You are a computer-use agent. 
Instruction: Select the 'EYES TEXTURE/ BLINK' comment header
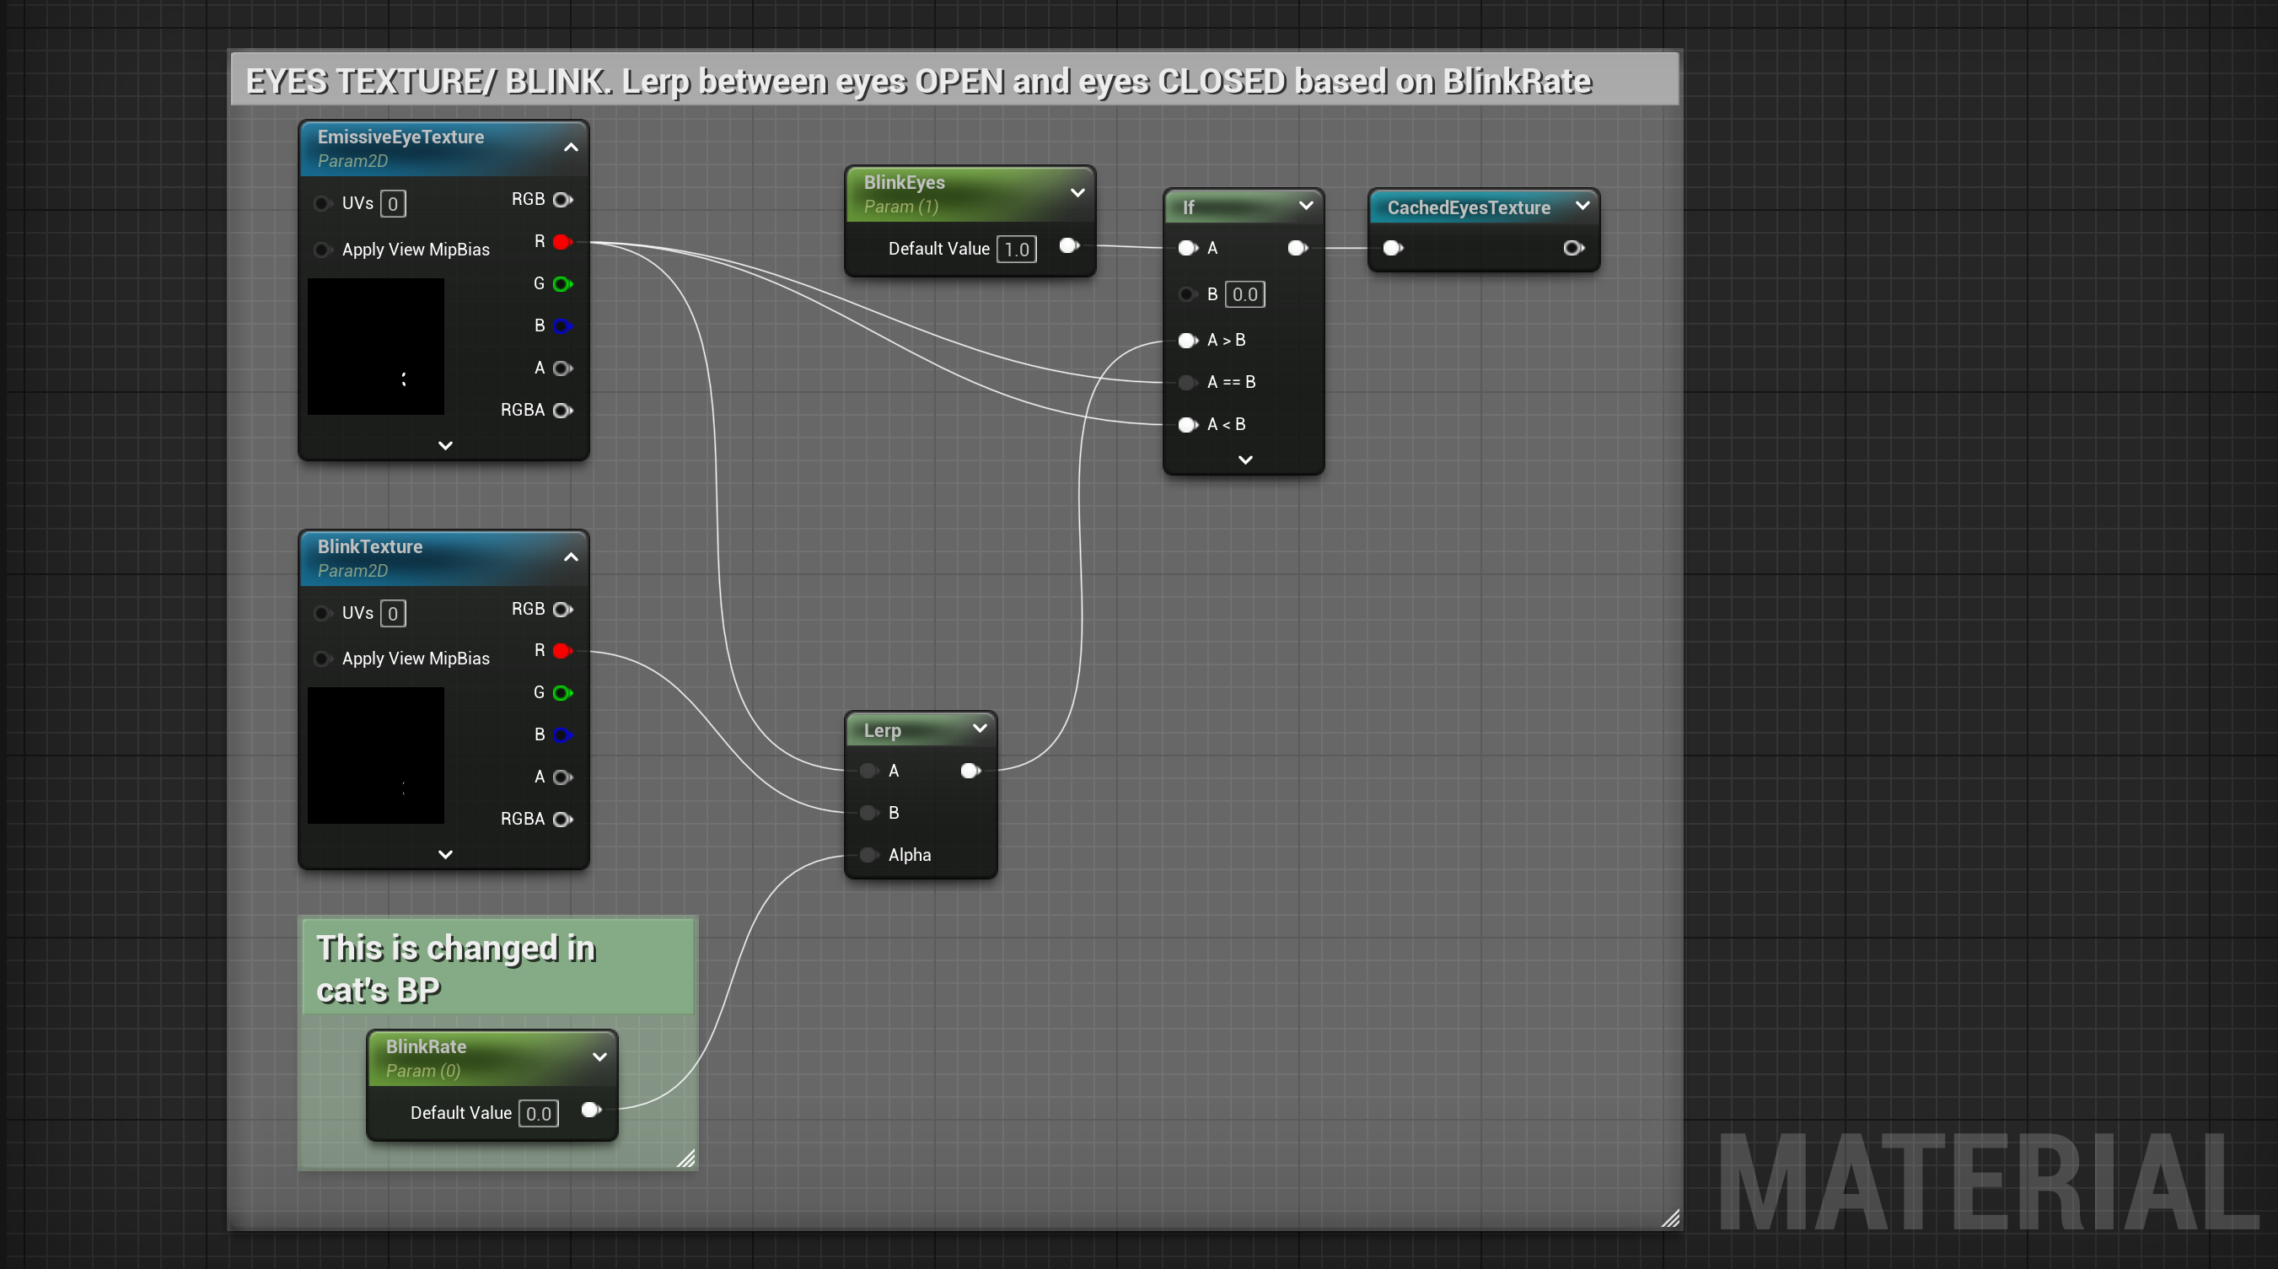[954, 79]
